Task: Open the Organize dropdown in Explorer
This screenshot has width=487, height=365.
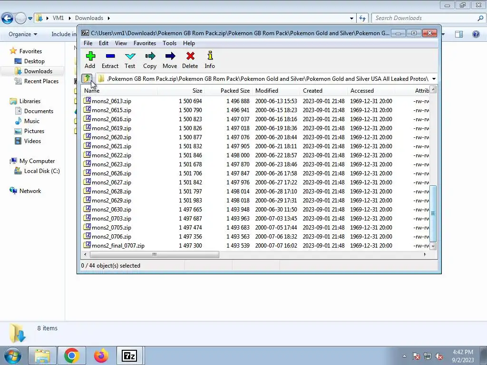Action: (23, 34)
